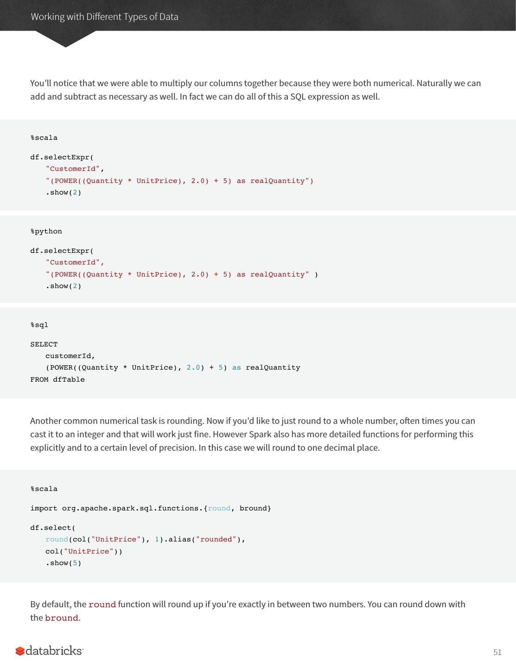The height and width of the screenshot is (667, 516).
Task: Click the "FROM dfTable" line
Action: [57, 379]
